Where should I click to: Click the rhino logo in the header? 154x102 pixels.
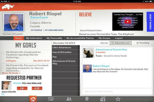(8, 7)
